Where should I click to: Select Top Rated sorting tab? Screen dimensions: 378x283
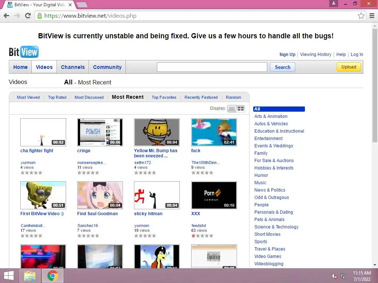point(57,97)
